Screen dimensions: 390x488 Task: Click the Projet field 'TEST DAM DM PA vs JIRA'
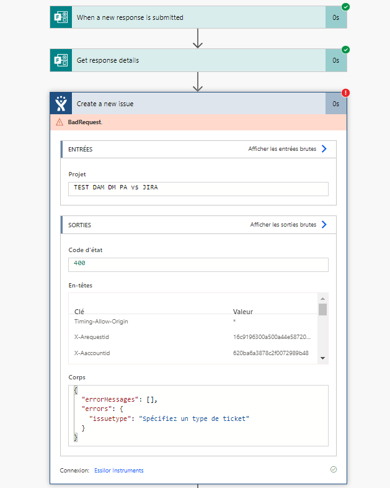coord(198,189)
